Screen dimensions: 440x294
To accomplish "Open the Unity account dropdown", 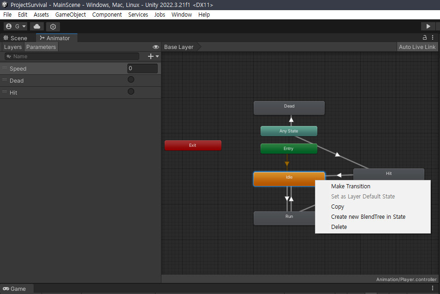I will tap(15, 26).
